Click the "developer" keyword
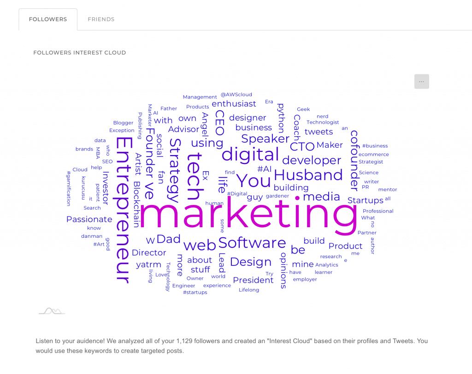This screenshot has width=472, height=374. tap(312, 160)
